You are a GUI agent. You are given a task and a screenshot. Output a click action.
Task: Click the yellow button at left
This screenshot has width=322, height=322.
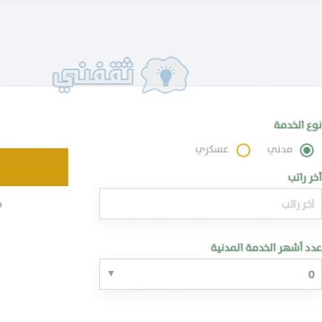pyautogui.click(x=34, y=167)
